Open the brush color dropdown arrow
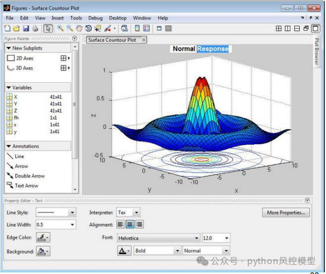Screen dimensions: 326x274 pyautogui.click(x=115, y=28)
